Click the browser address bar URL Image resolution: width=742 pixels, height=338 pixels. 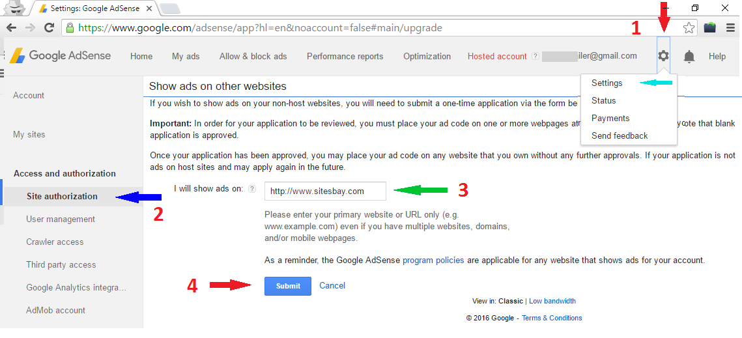click(x=261, y=28)
